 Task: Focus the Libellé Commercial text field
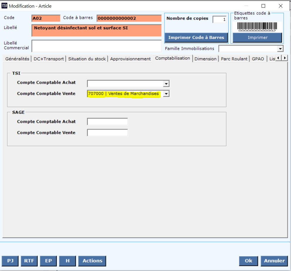point(97,46)
